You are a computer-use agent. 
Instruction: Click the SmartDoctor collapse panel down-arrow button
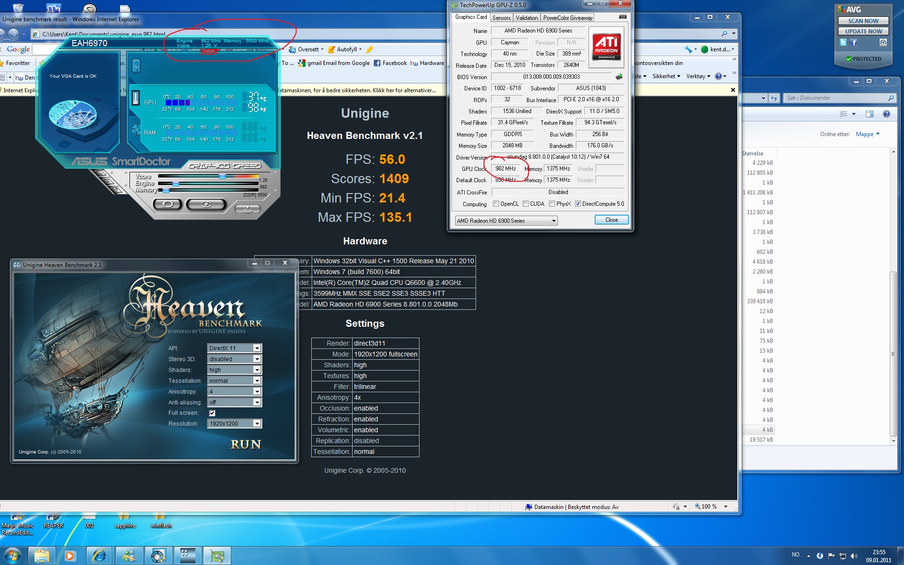[x=248, y=209]
